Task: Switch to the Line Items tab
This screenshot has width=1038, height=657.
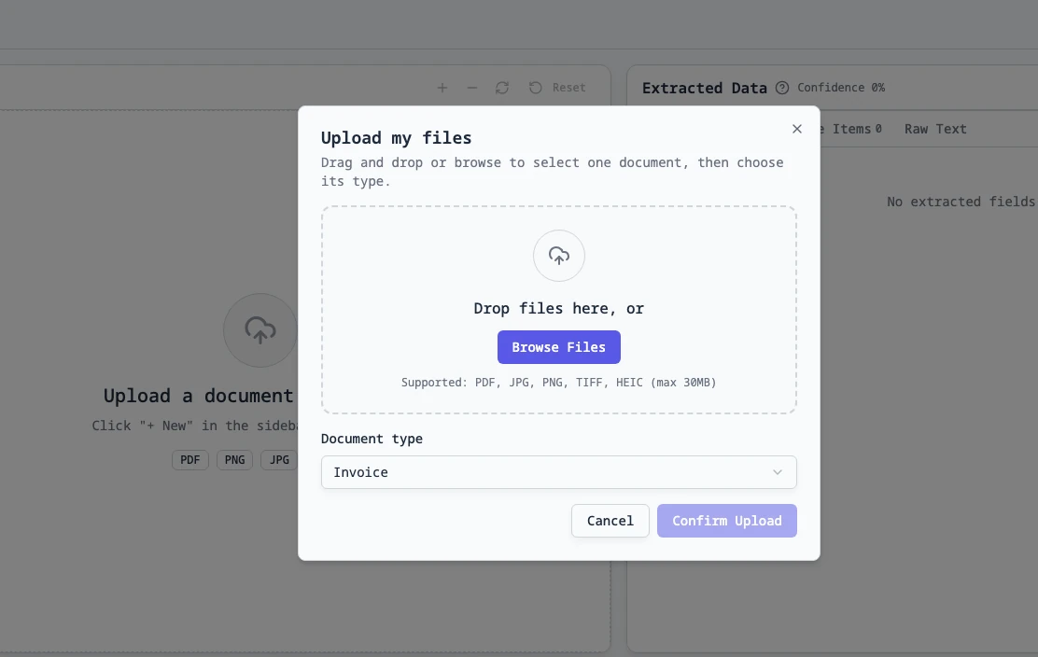Action: 849,129
